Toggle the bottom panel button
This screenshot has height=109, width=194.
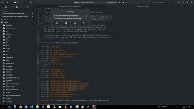(31, 2)
